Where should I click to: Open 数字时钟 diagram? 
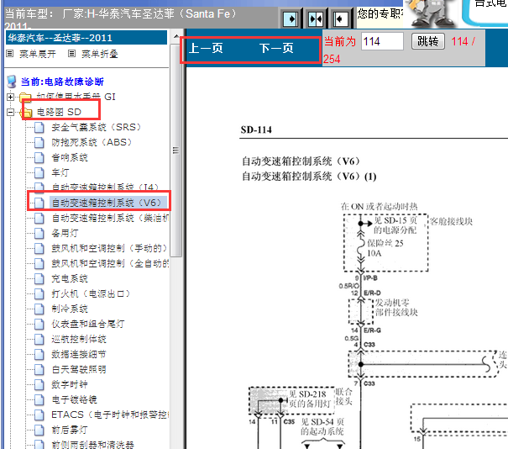tap(70, 385)
